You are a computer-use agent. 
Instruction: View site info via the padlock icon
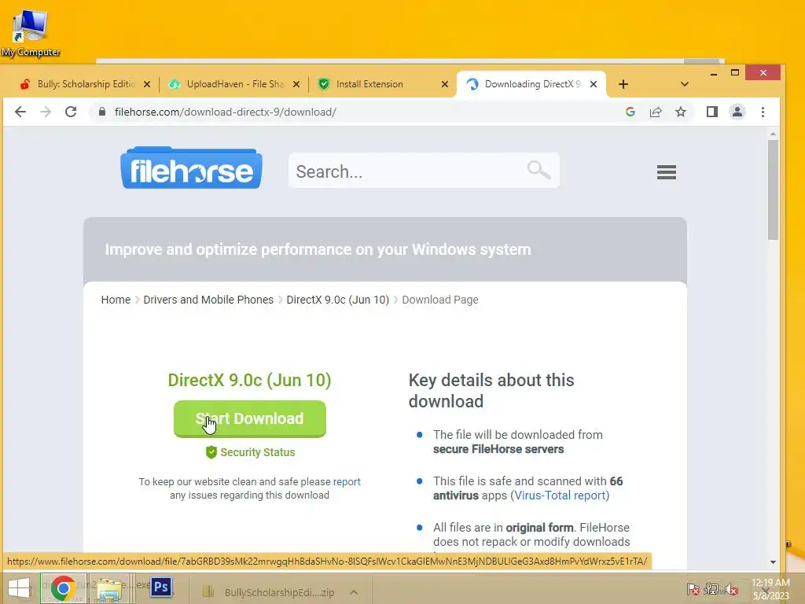point(102,112)
